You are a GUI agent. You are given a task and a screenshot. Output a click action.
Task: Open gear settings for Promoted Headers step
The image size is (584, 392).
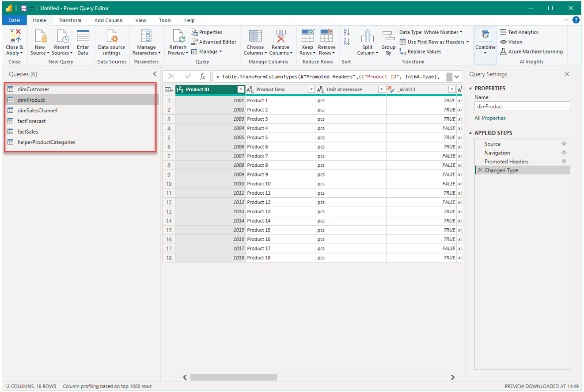pos(564,161)
